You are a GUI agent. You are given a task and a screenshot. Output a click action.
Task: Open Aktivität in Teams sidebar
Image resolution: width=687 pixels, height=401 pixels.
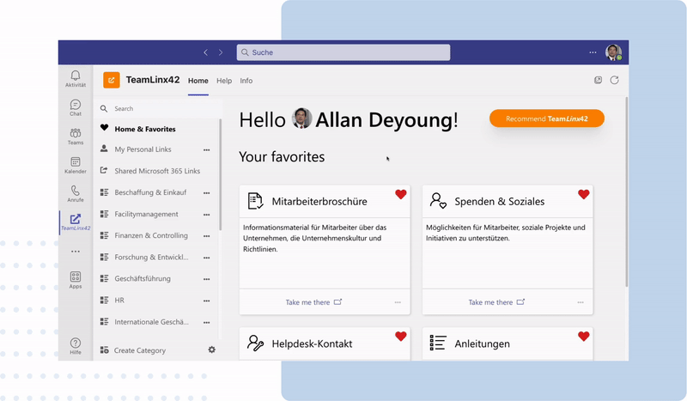(76, 79)
